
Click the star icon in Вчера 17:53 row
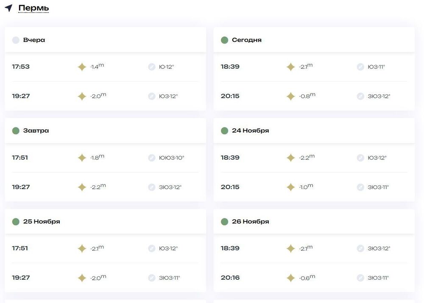pyautogui.click(x=82, y=66)
